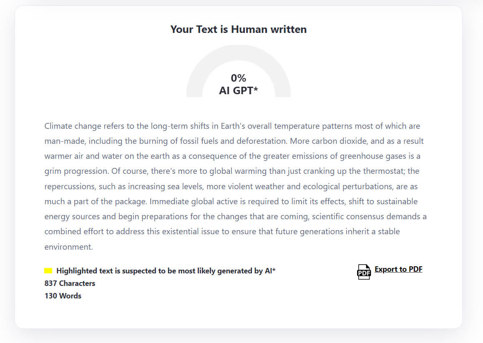Click the PDF file icon
The image size is (483, 343).
click(364, 272)
